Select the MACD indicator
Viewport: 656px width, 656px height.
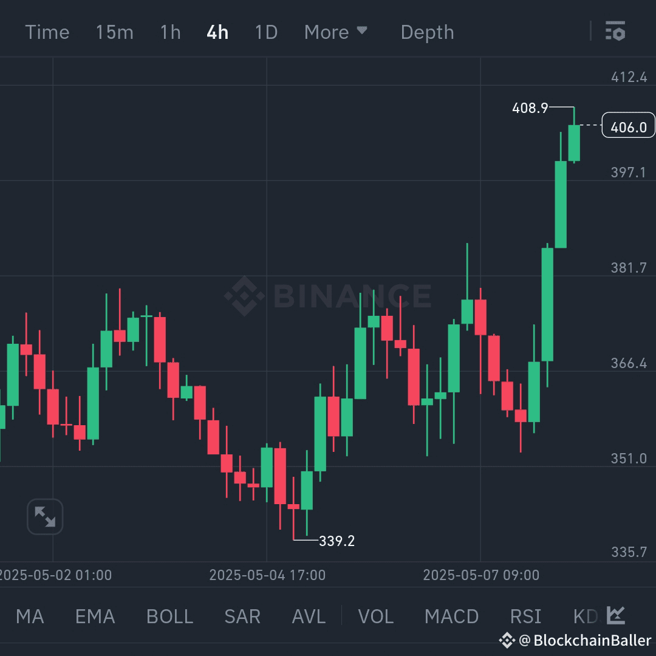[451, 616]
